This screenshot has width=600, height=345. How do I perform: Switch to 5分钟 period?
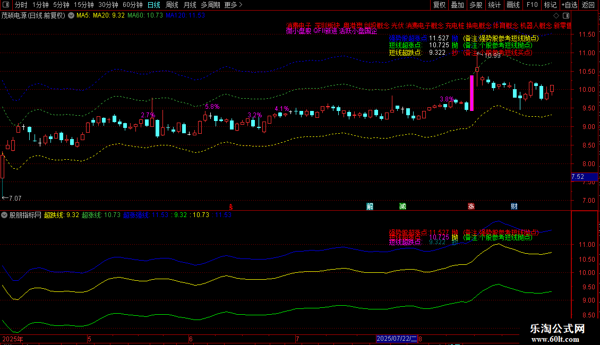(61, 5)
